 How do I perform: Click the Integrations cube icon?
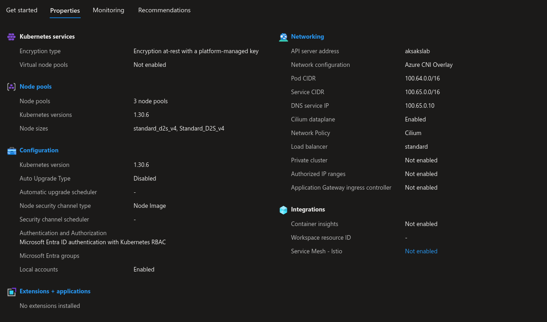pos(284,210)
